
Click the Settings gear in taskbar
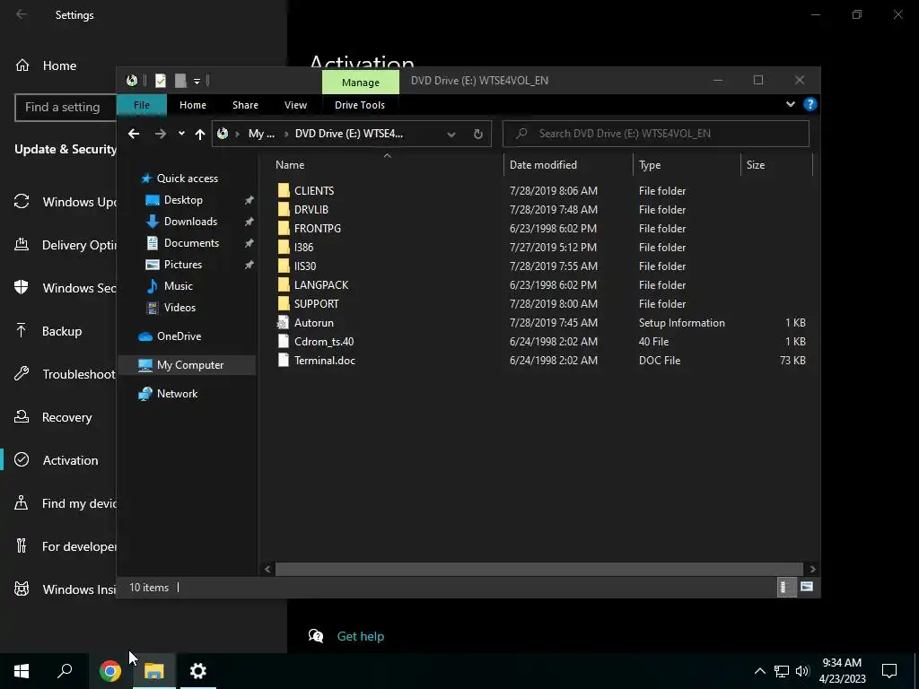(198, 671)
